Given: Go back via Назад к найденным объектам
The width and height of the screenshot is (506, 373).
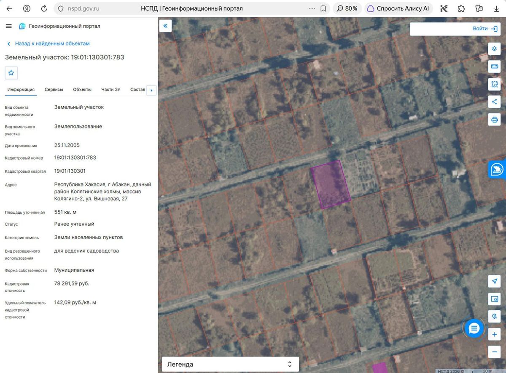Looking at the screenshot, I should pyautogui.click(x=48, y=43).
